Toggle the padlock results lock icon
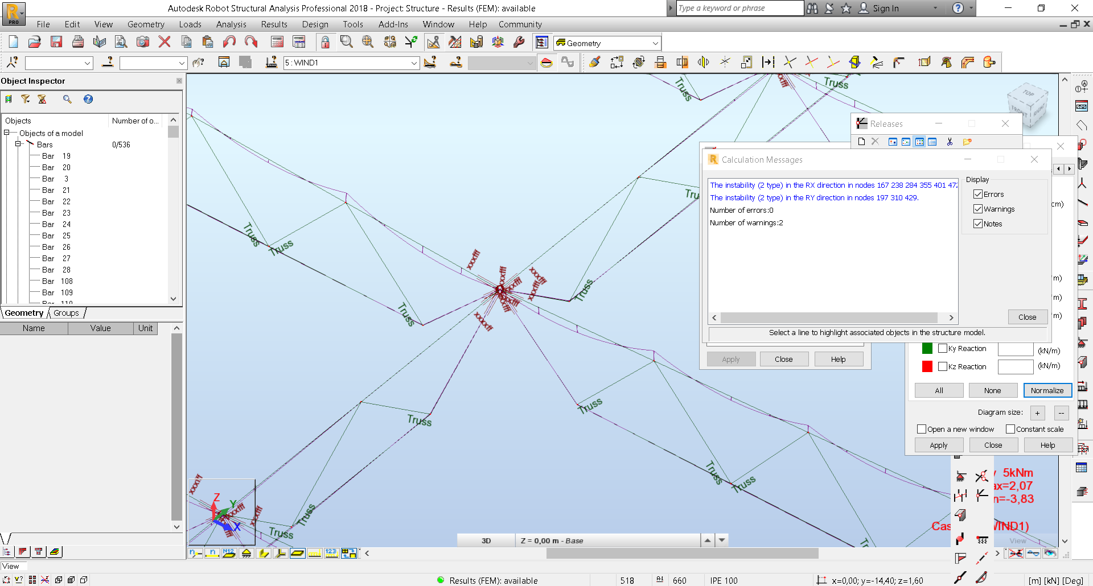This screenshot has width=1093, height=586. pyautogui.click(x=325, y=42)
